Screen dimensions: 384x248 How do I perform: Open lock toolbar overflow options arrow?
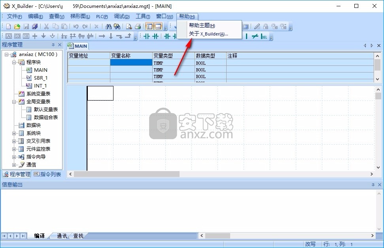pos(291,27)
